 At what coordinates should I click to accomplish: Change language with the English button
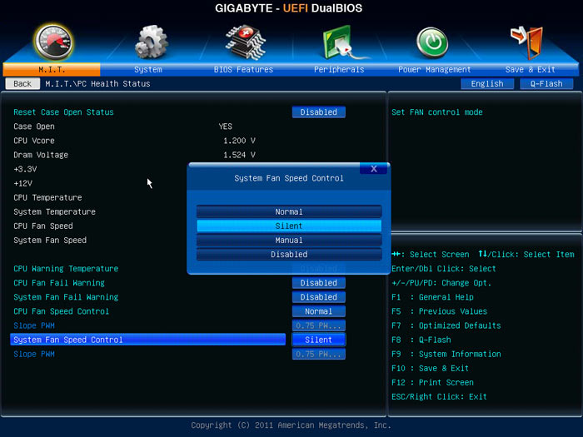[487, 83]
